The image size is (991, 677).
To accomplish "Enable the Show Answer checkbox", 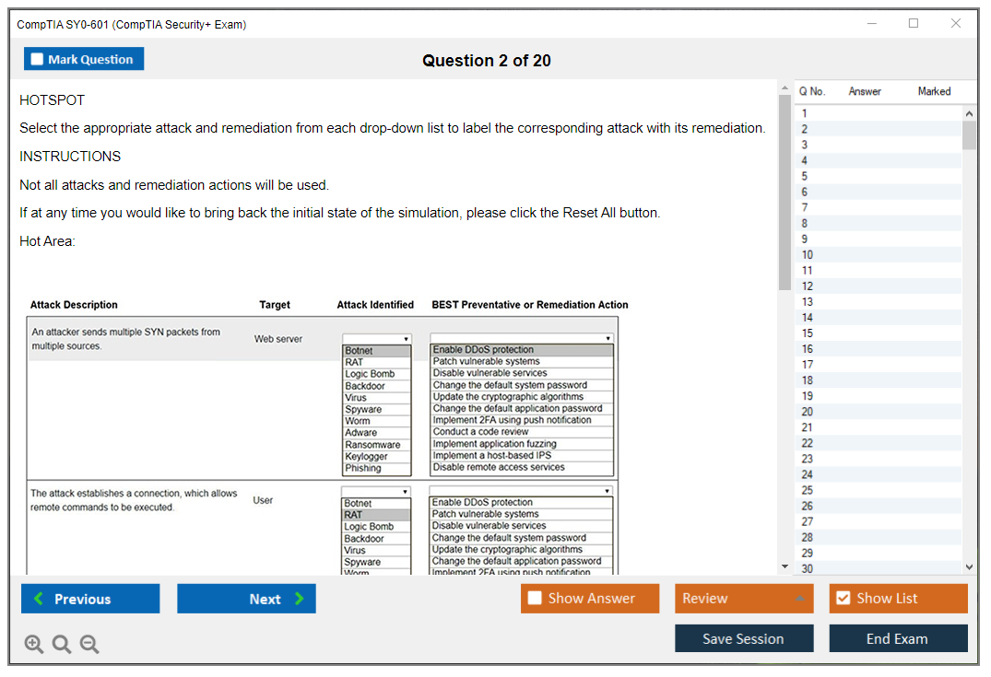I will (535, 599).
